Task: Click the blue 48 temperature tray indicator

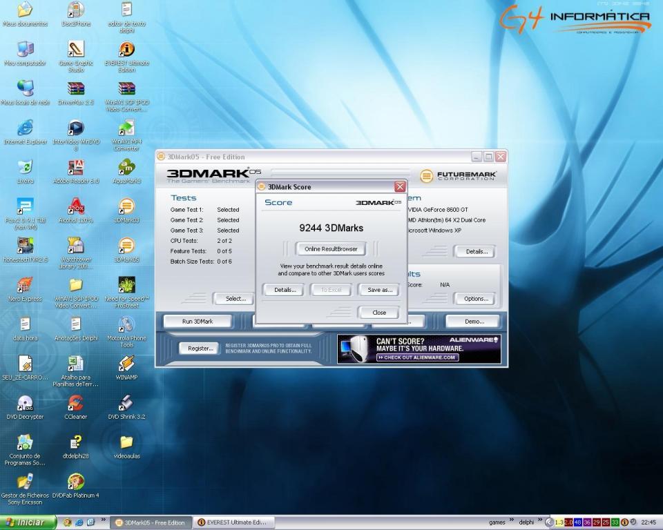Action: (577, 523)
